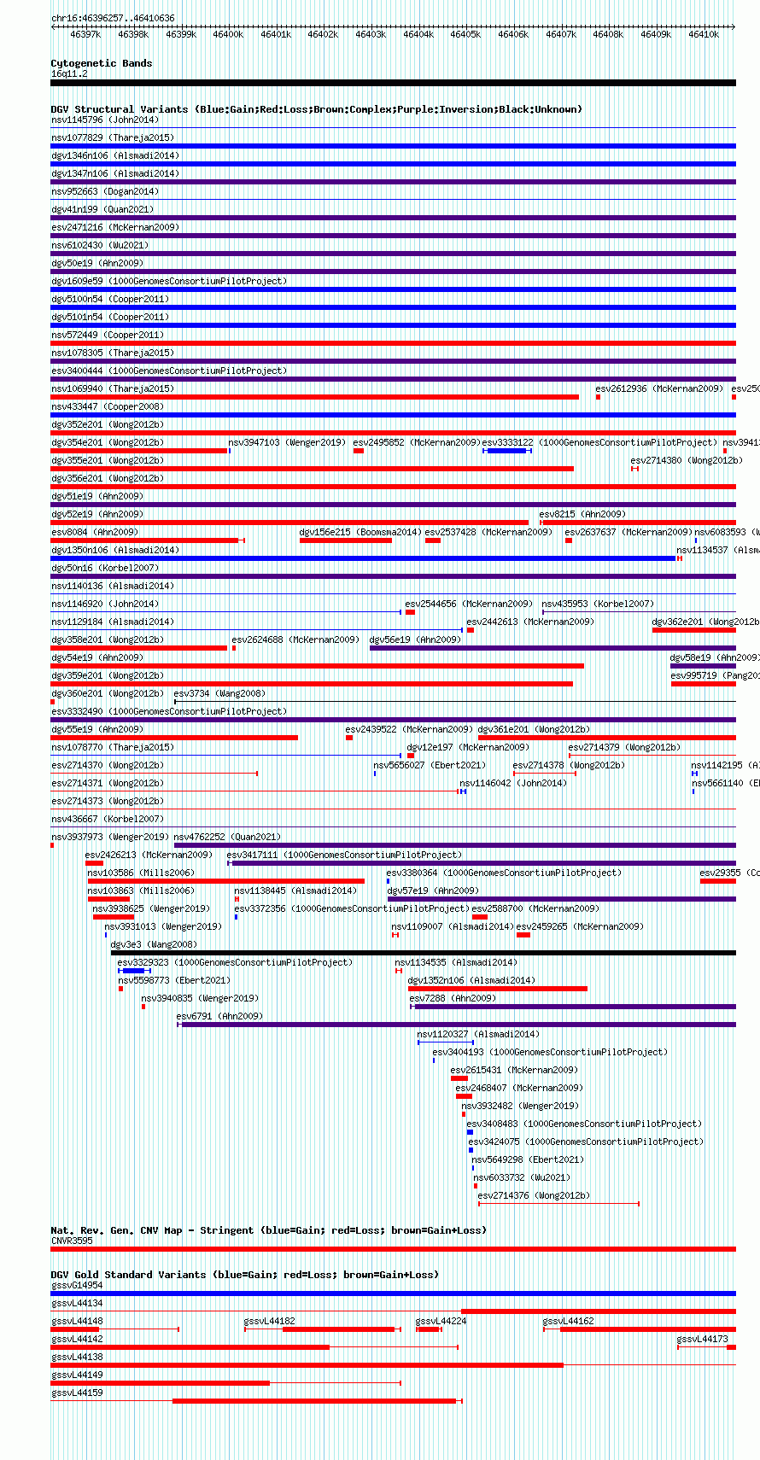Open variant dgv50n16 (Korbel2007)

(x=104, y=568)
